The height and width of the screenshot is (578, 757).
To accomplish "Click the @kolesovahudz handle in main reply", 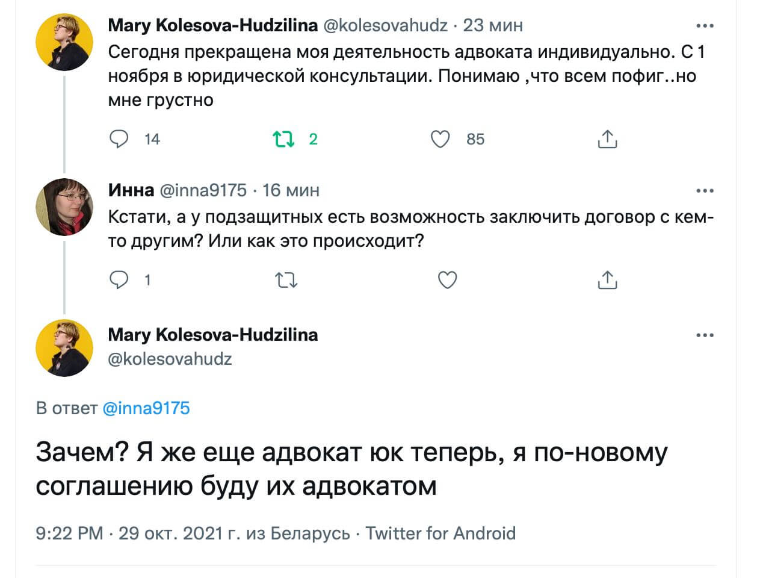I will [170, 359].
